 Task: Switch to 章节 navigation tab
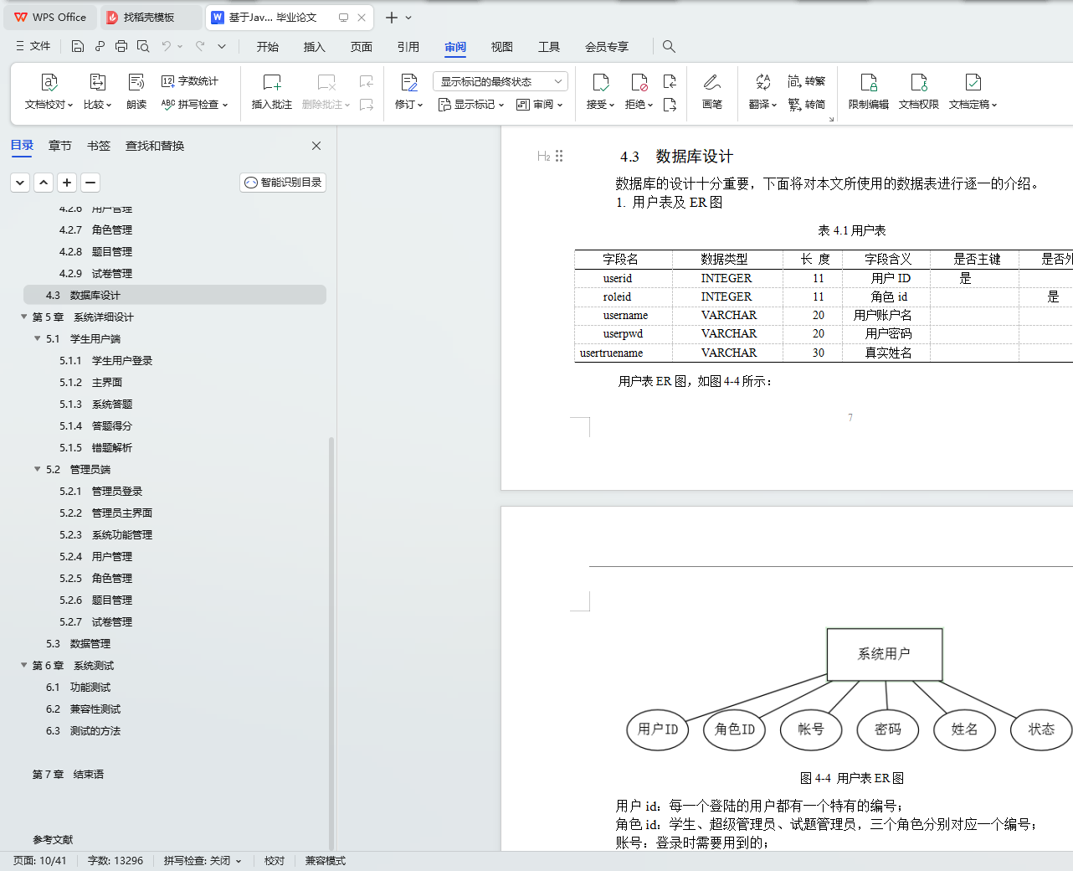click(60, 146)
